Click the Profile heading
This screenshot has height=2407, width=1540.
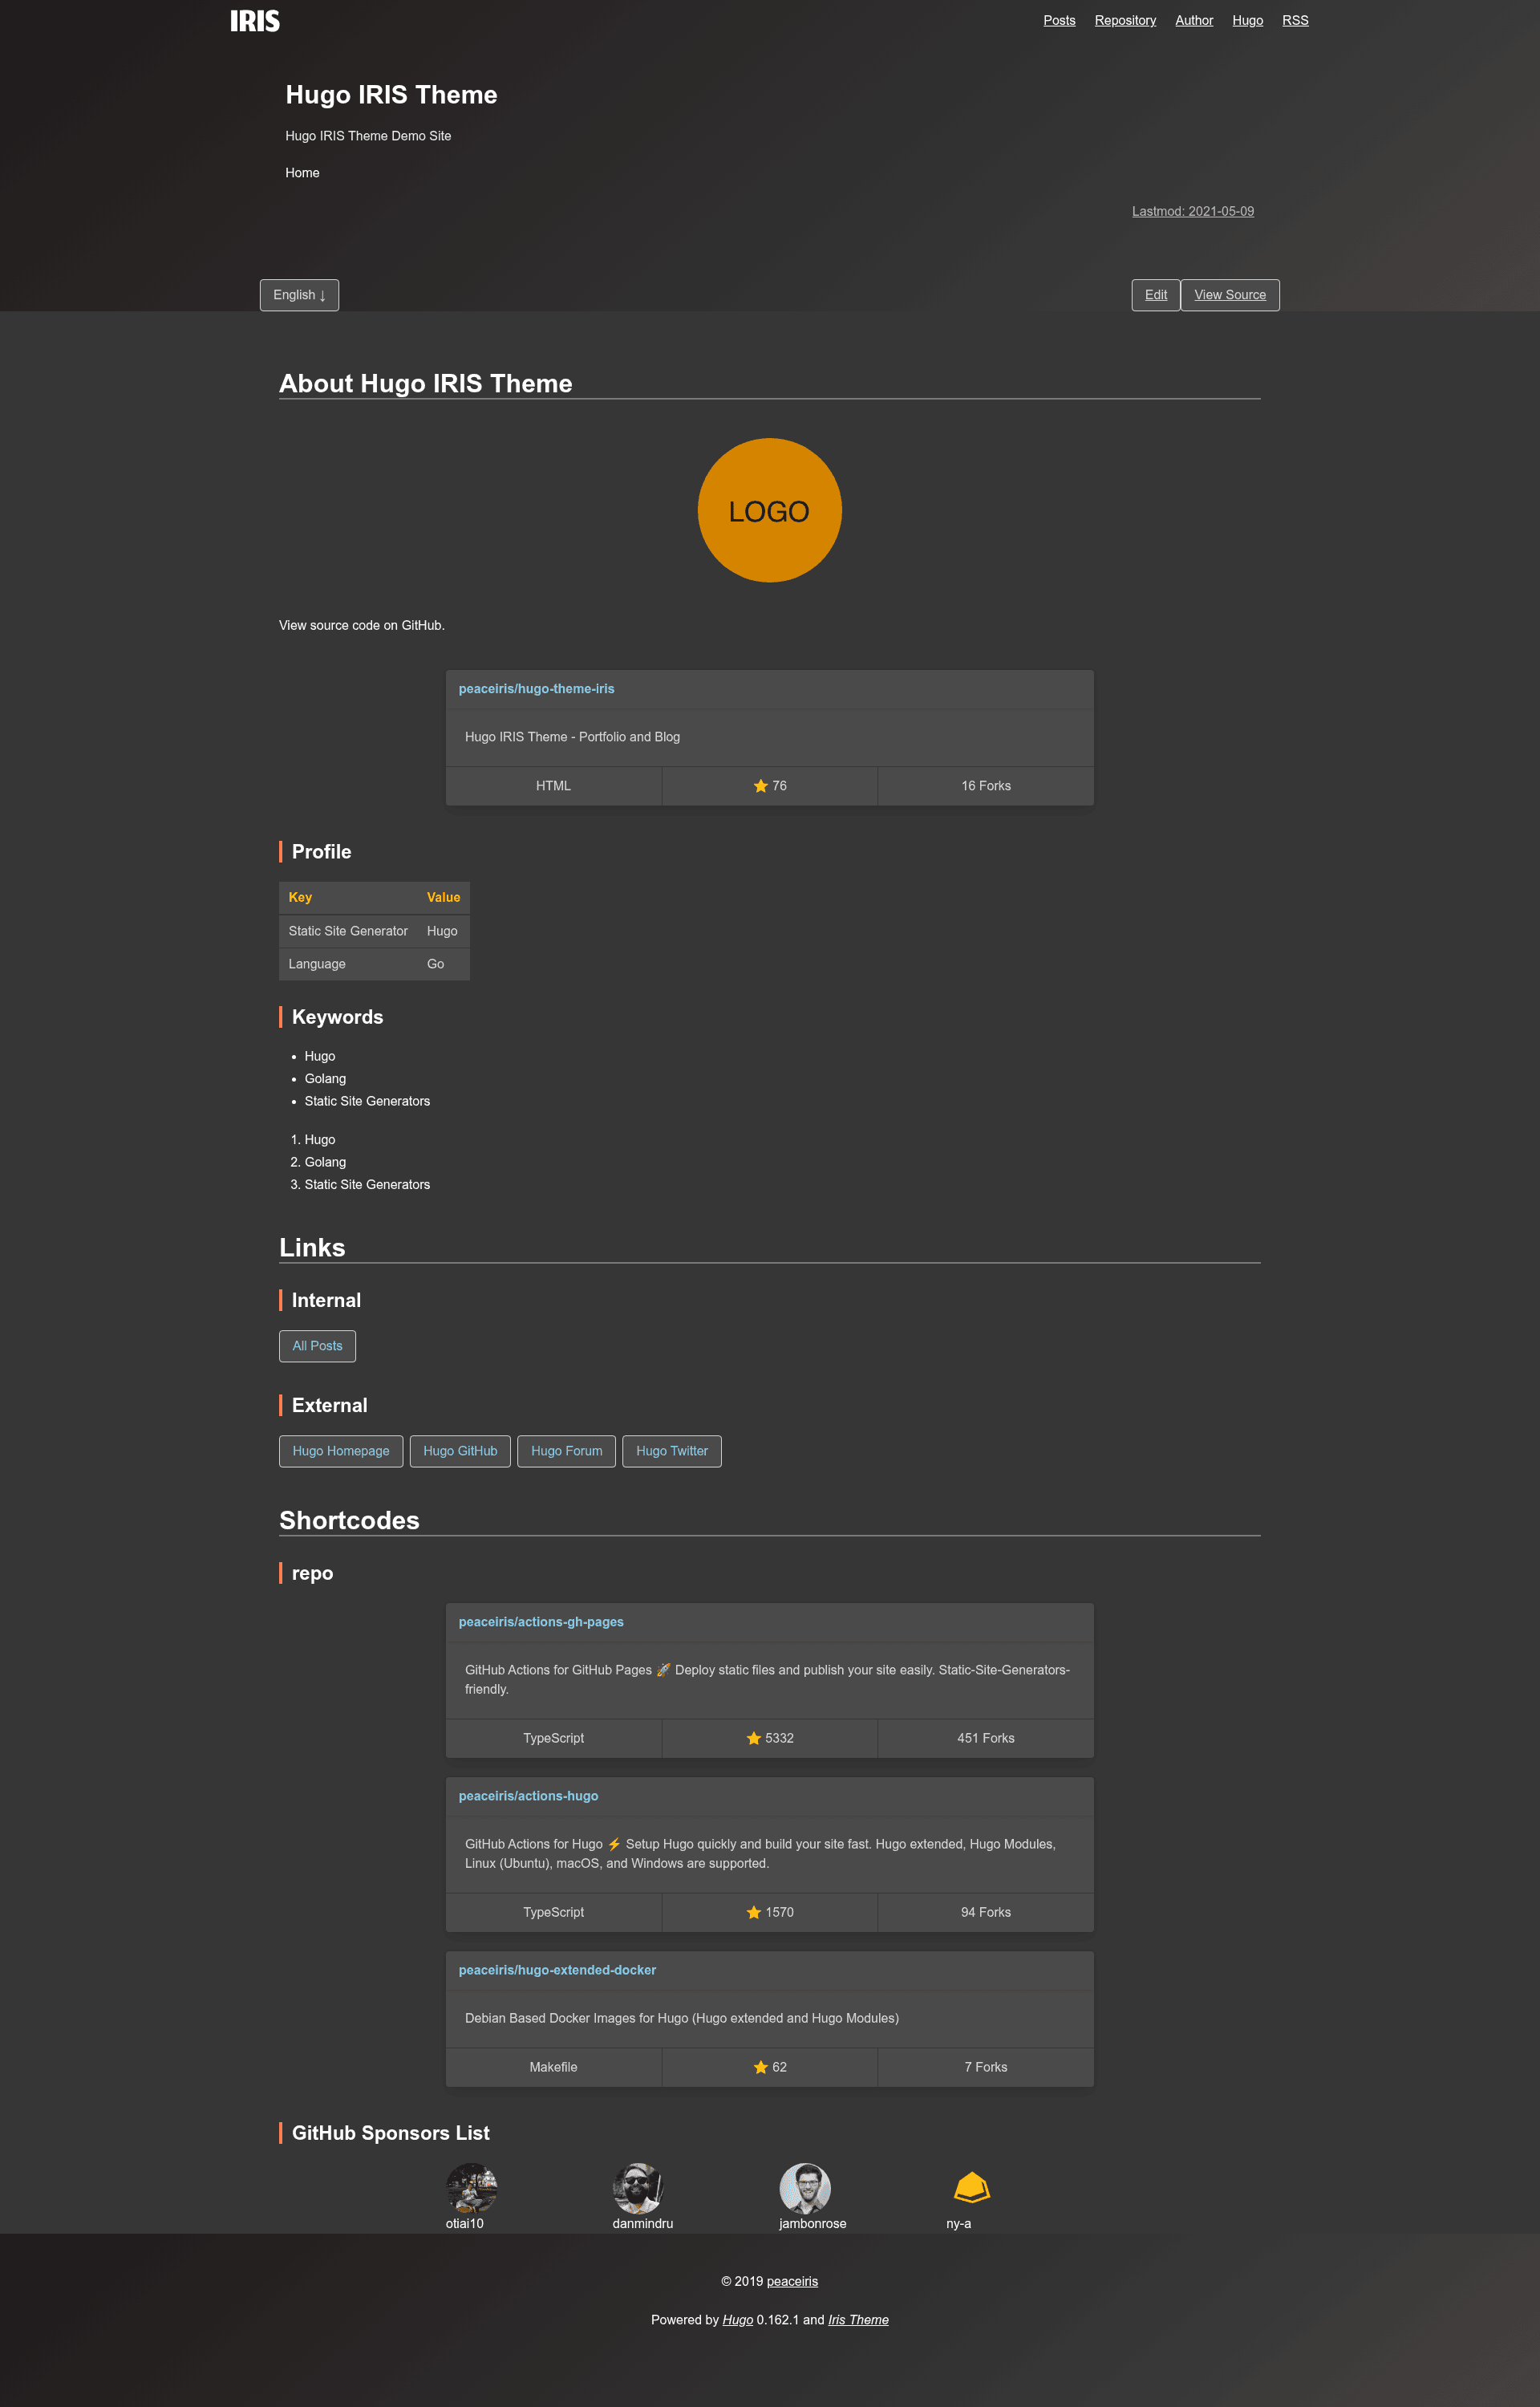321,852
